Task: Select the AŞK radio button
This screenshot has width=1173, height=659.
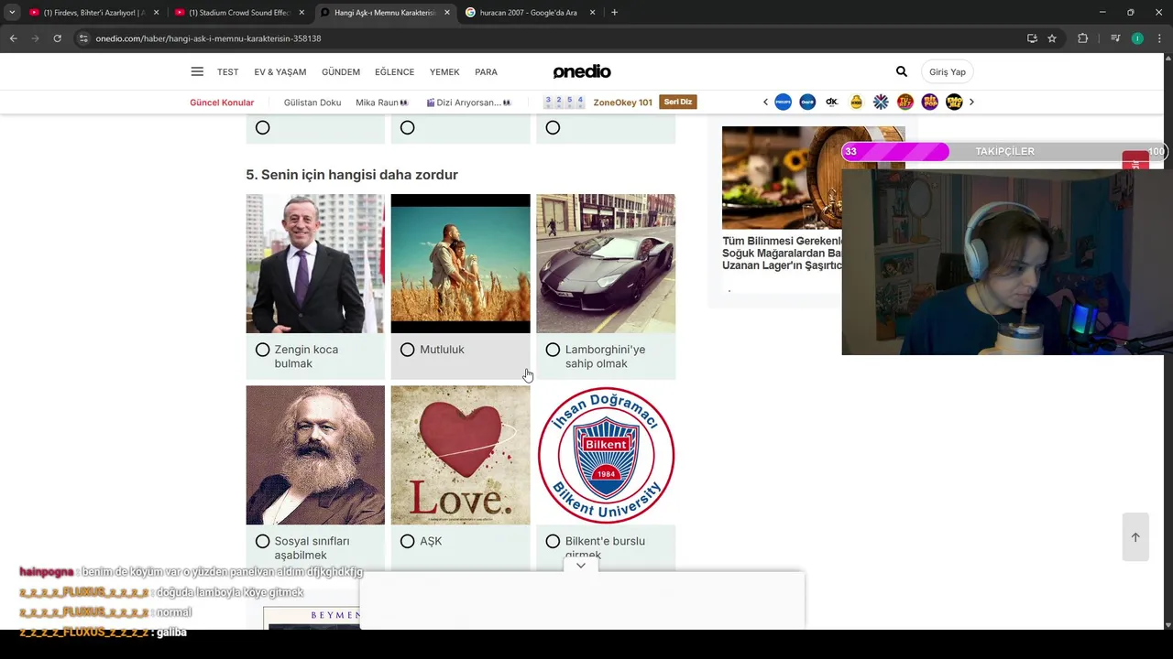Action: click(x=408, y=542)
